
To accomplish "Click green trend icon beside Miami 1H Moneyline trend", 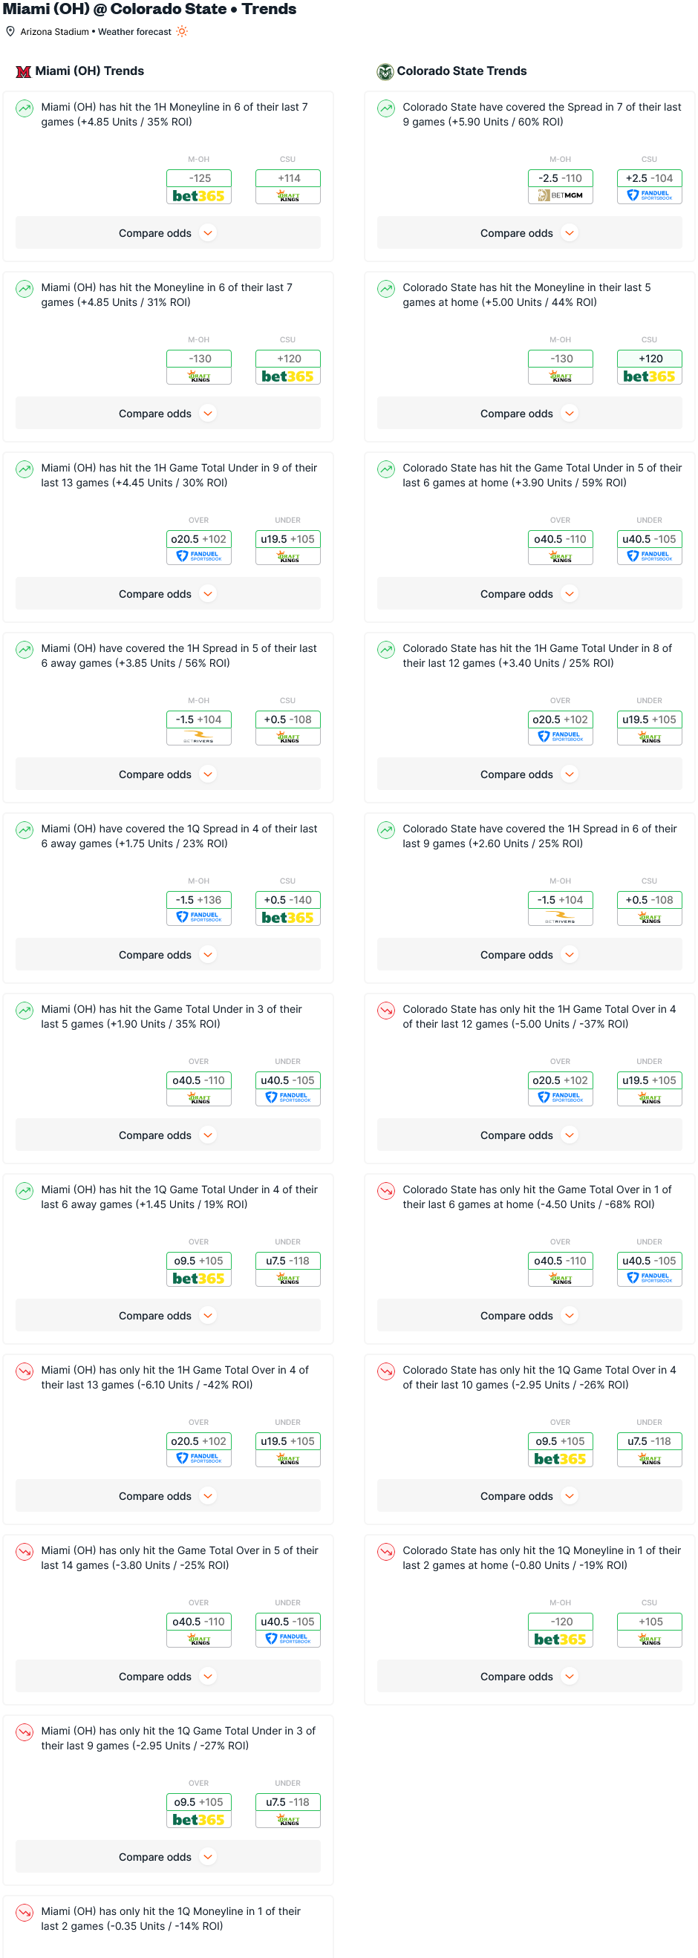I will (x=25, y=108).
